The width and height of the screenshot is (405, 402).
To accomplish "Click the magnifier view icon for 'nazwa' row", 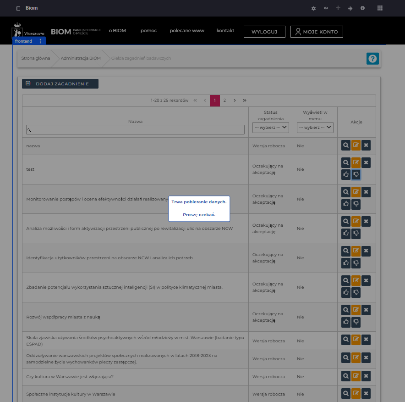I will 346,145.
